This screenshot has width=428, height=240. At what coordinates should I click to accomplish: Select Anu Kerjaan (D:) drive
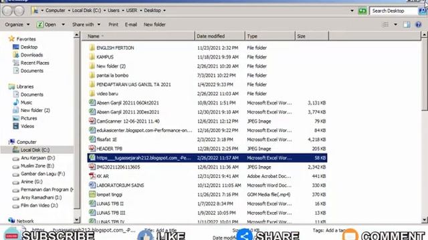pyautogui.click(x=37, y=158)
